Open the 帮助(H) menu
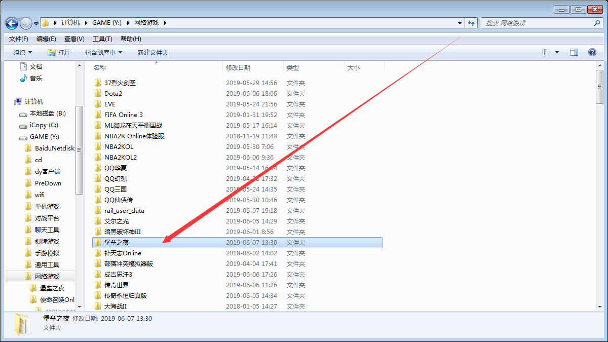Viewport: 608px width, 342px height. [x=130, y=39]
